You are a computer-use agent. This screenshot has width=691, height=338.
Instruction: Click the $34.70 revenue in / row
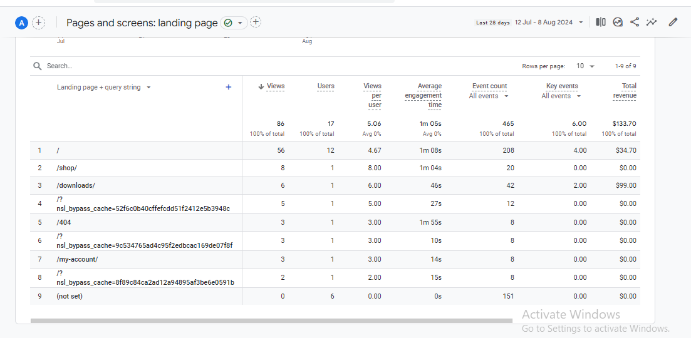tap(626, 150)
